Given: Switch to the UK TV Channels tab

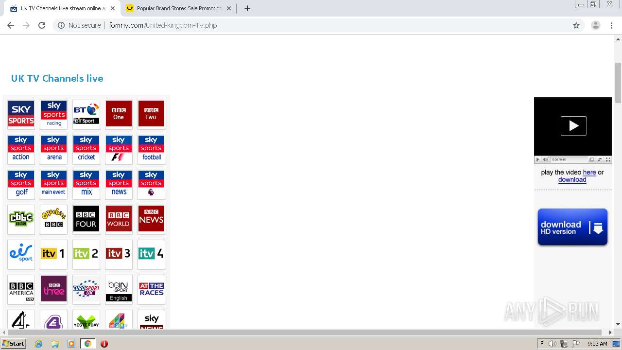Looking at the screenshot, I should click(x=63, y=8).
